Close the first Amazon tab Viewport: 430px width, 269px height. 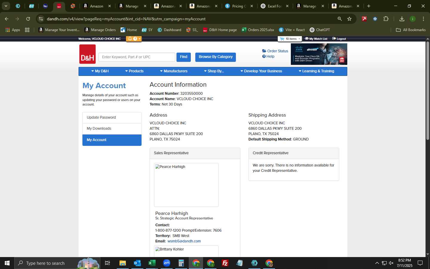pos(110,6)
